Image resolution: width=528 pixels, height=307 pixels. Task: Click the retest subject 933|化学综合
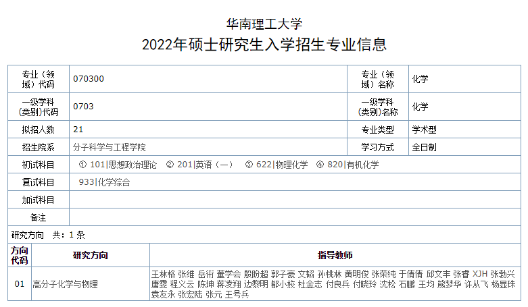coord(104,182)
